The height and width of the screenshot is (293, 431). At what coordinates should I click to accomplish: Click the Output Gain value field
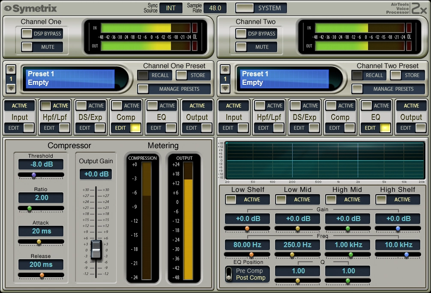coord(96,174)
